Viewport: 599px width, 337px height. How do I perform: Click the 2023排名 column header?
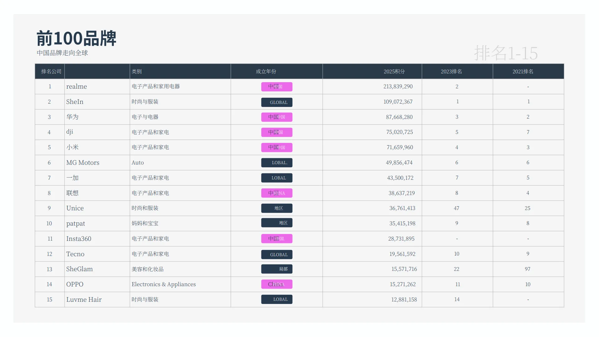coord(451,71)
